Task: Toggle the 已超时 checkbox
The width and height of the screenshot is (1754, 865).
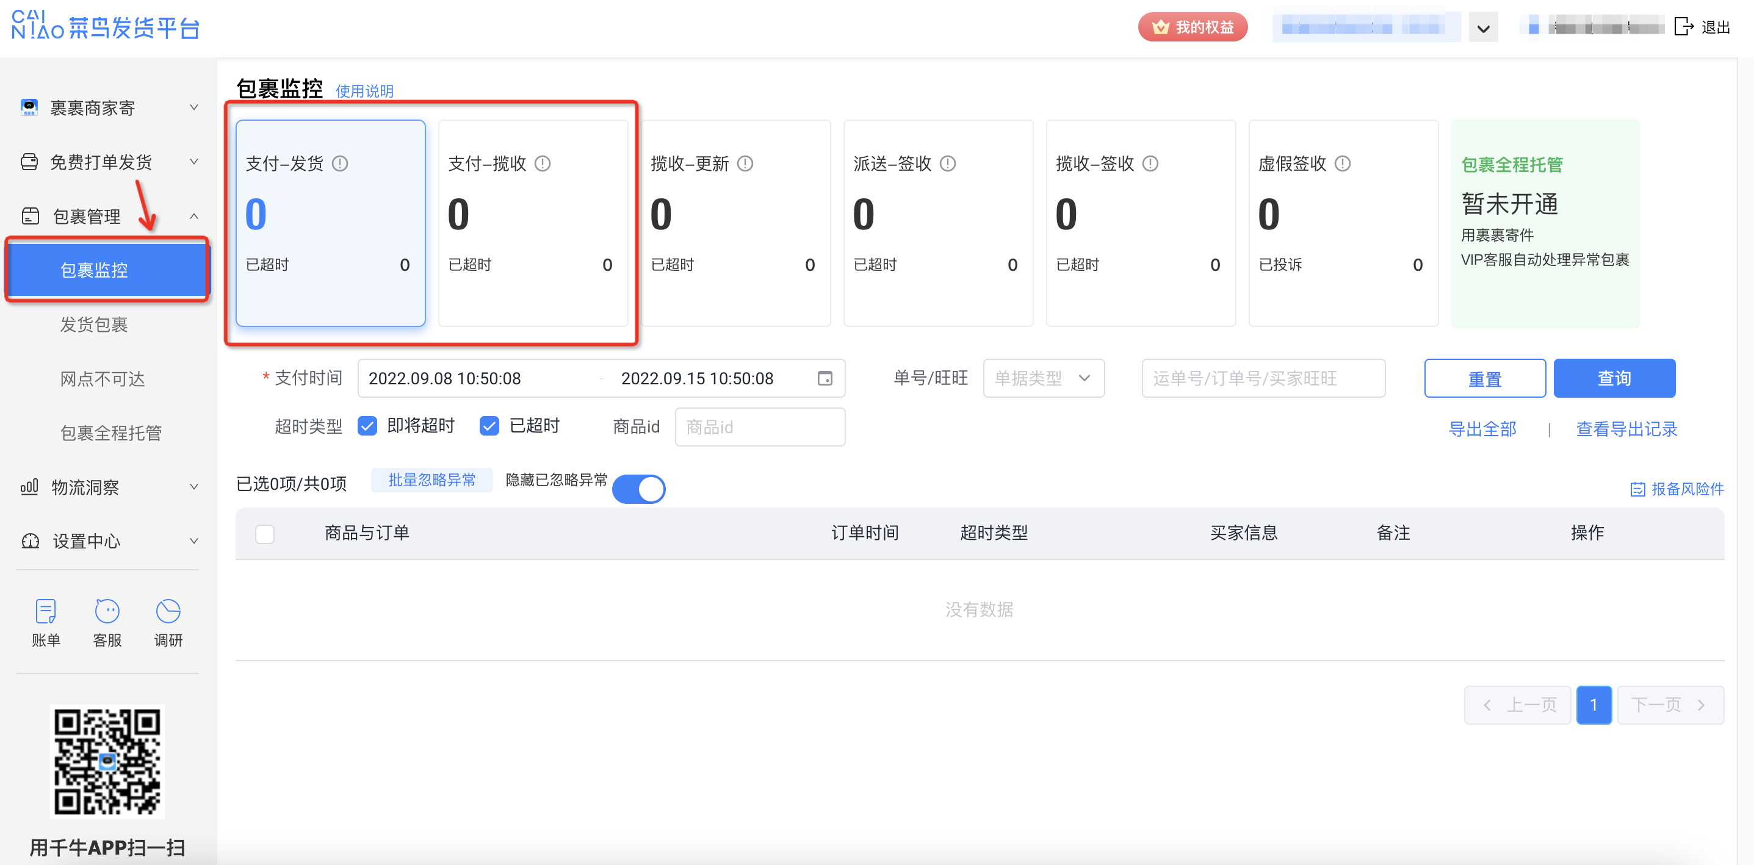Action: (489, 426)
